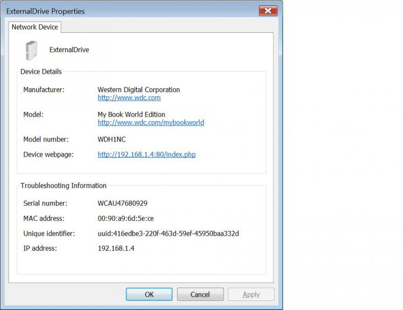
Task: Click the Device Details group heading
Action: [x=41, y=72]
